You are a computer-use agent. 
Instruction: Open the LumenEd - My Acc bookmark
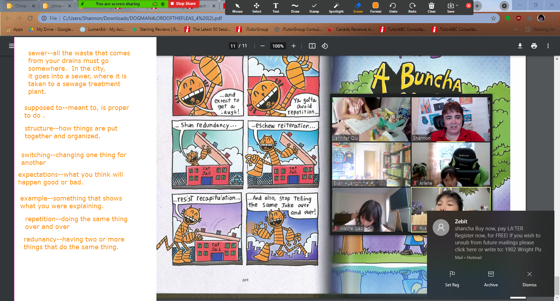point(103,29)
